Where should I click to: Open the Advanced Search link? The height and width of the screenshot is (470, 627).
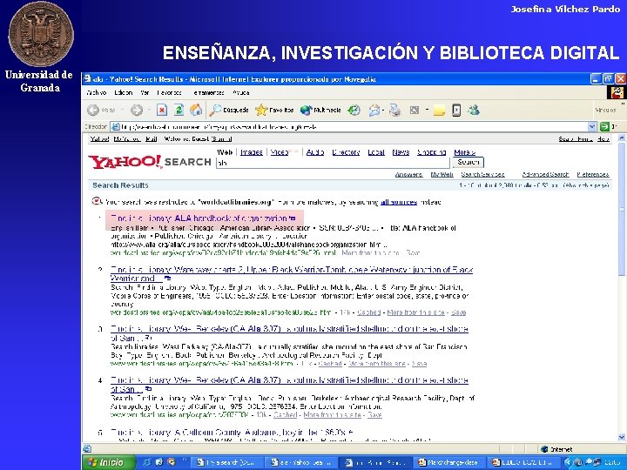(545, 175)
